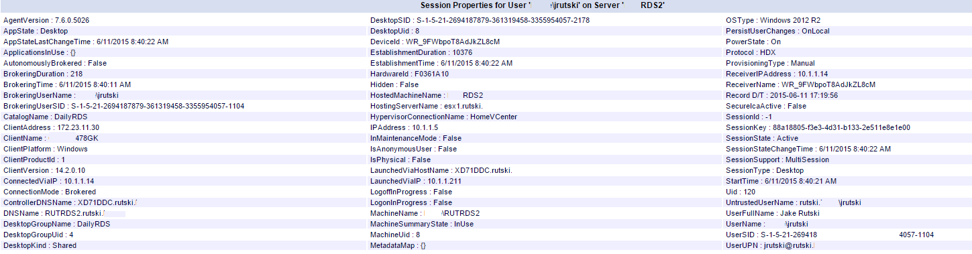Select IPAddress : 10.1.1.5 row
The width and height of the screenshot is (972, 254).
pos(404,127)
